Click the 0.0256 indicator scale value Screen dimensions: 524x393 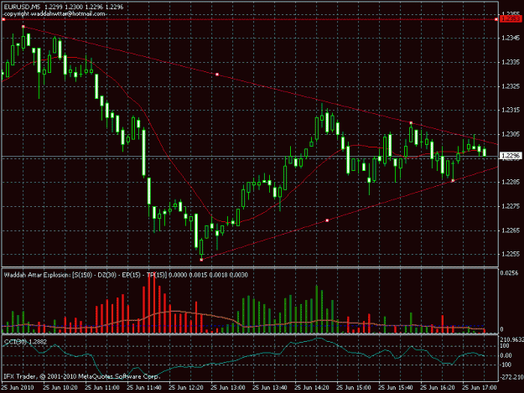509,273
